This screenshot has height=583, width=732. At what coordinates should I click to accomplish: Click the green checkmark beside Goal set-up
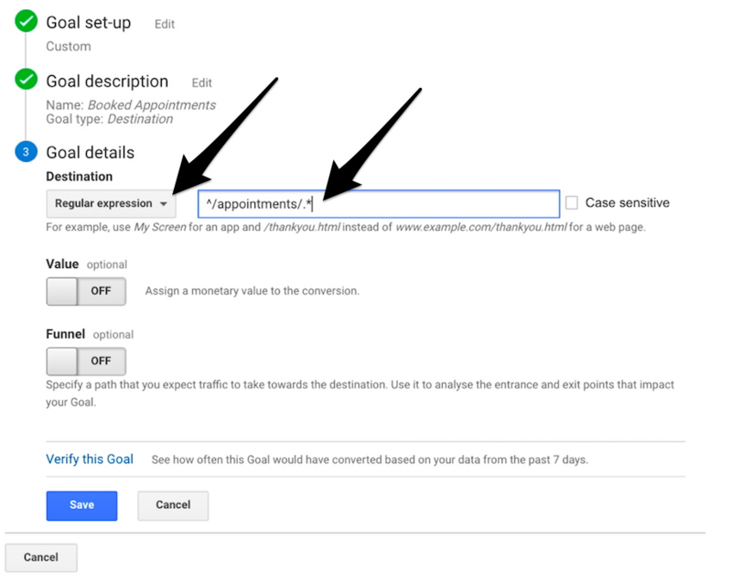pos(26,22)
